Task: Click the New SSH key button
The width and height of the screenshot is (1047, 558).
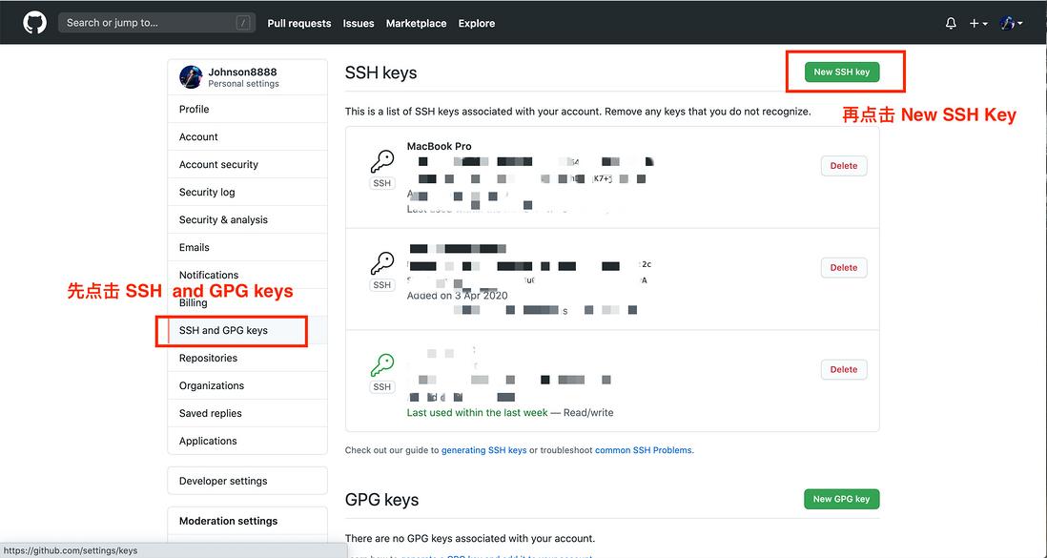Action: pyautogui.click(x=841, y=72)
